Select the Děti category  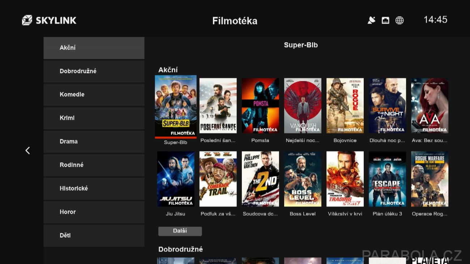(94, 235)
